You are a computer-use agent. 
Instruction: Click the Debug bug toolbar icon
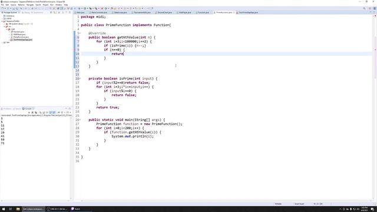click(x=79, y=8)
